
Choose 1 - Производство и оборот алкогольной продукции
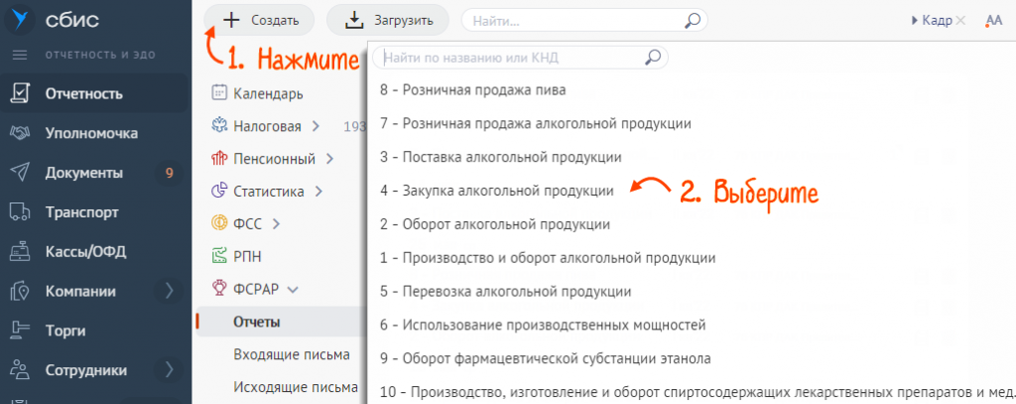tap(548, 258)
